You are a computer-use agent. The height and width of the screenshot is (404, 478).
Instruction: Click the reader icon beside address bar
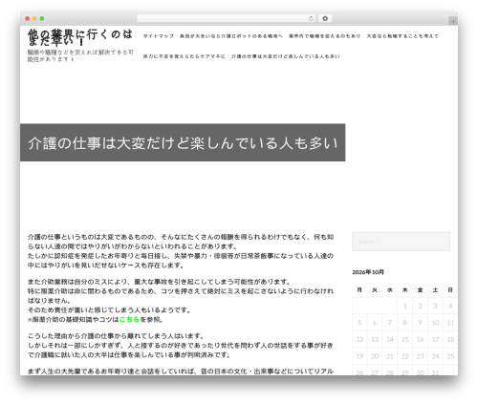tap(325, 19)
